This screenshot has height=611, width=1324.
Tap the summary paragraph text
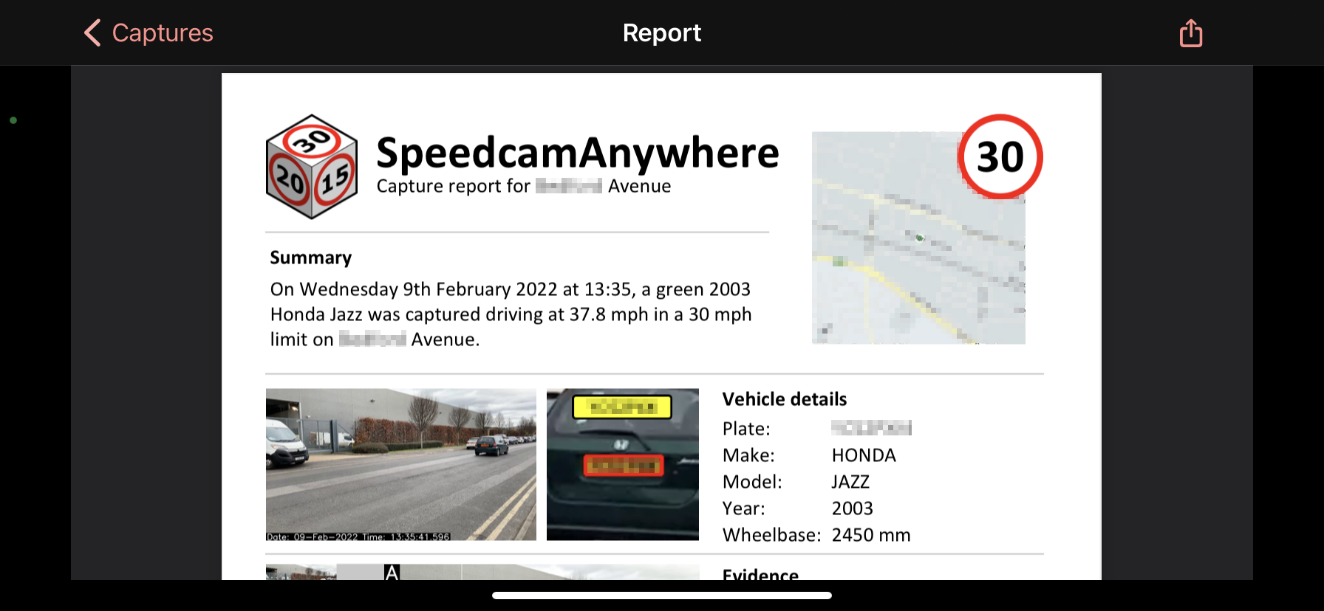[511, 314]
